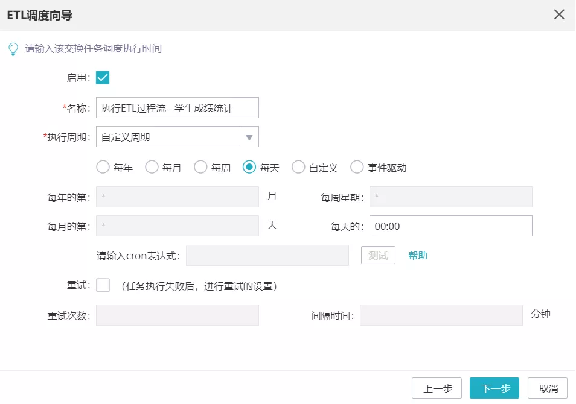The height and width of the screenshot is (404, 576).
Task: Enable the 重试 checkbox
Action: point(103,285)
